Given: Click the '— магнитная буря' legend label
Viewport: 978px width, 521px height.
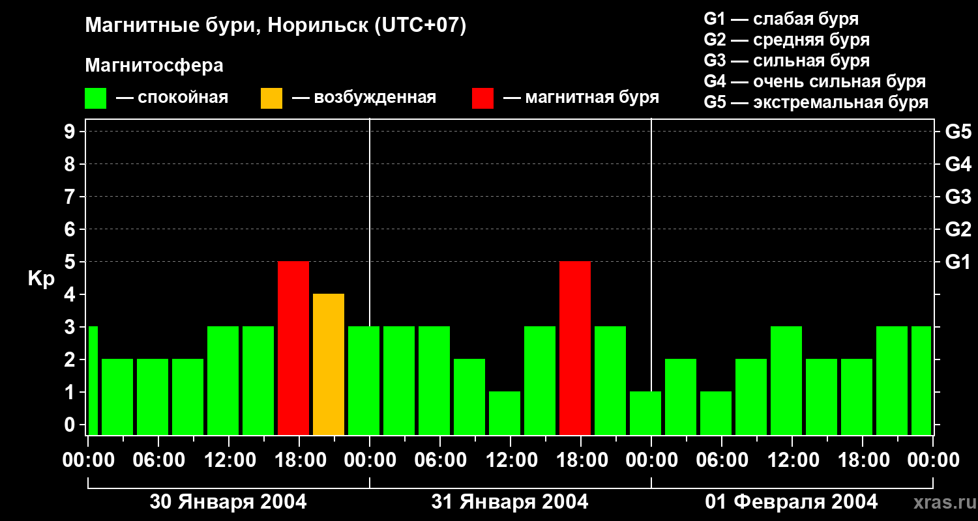Looking at the screenshot, I should coord(581,98).
